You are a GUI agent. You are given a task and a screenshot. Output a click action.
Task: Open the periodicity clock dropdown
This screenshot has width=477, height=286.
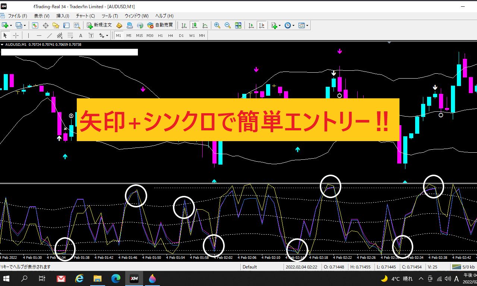pyautogui.click(x=293, y=26)
